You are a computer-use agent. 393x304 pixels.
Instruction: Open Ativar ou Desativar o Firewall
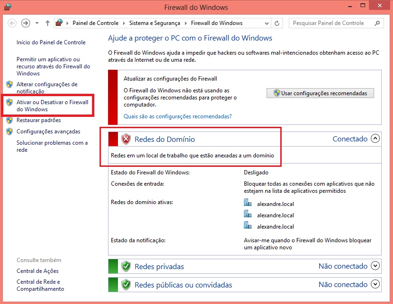tap(52, 106)
